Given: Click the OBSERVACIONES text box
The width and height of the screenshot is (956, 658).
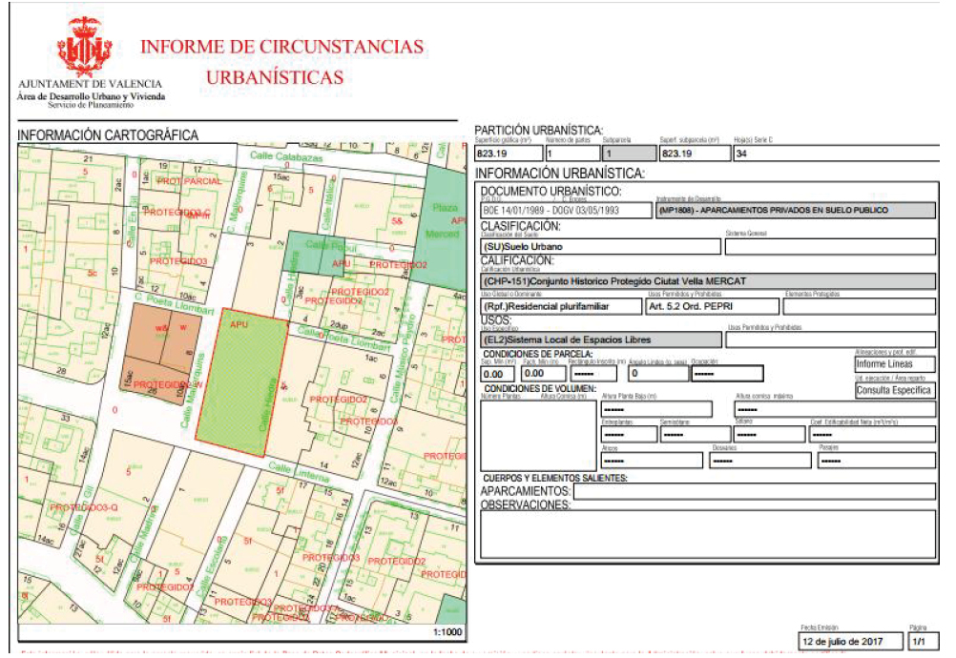Looking at the screenshot, I should pos(708,534).
